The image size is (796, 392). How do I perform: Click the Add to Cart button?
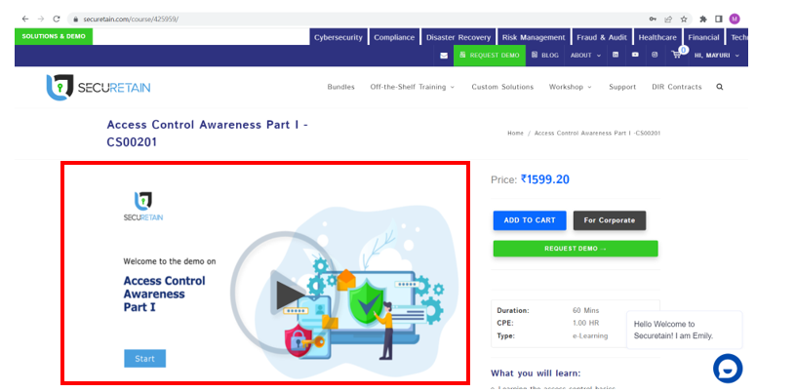(530, 220)
